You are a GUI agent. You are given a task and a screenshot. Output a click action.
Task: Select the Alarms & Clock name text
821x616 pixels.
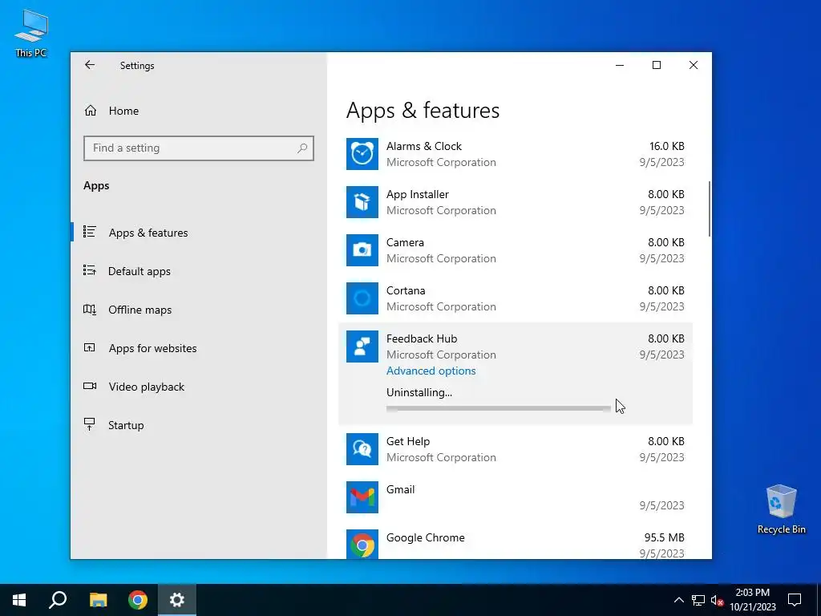(424, 146)
